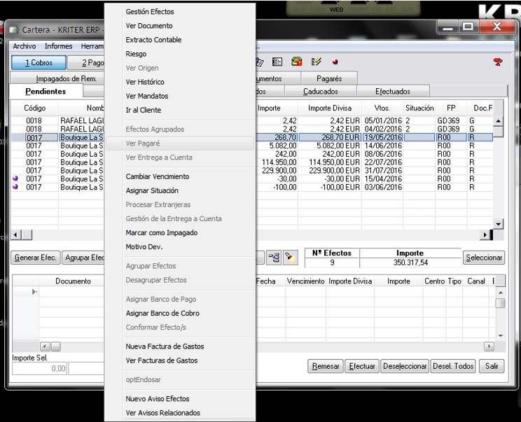Screen dimensions: 521x422
Task: Choose Ir al Cliente menu entry
Action: pos(144,110)
